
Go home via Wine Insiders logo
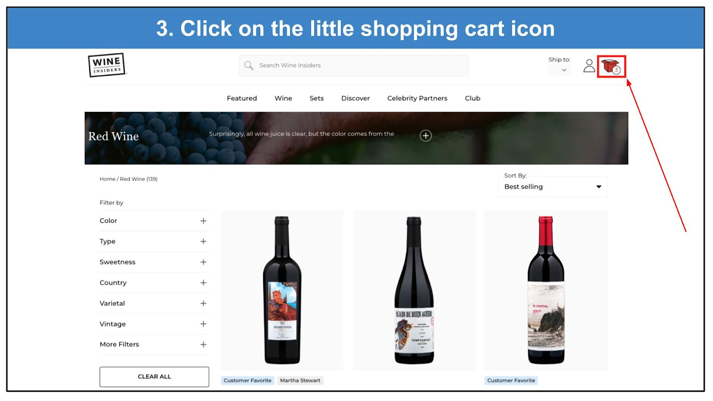tap(107, 65)
